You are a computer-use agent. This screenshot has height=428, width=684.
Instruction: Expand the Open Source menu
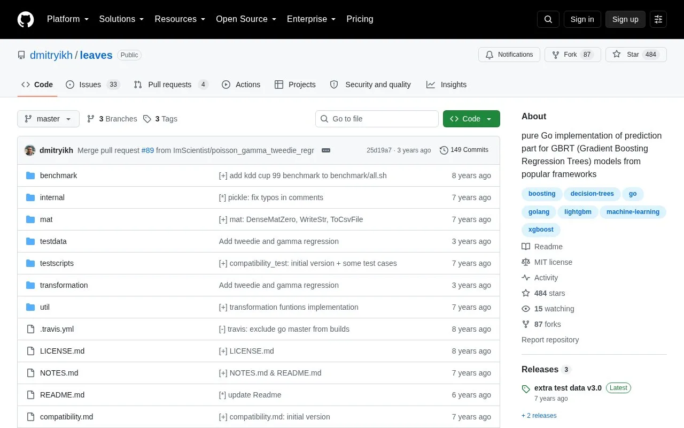(246, 19)
